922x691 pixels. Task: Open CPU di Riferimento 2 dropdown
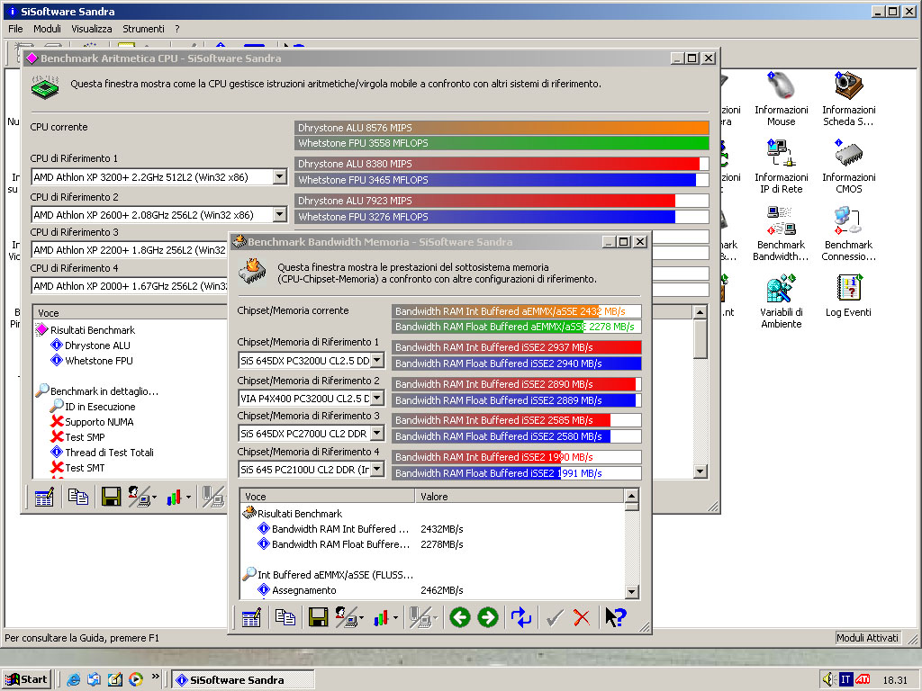click(x=280, y=214)
